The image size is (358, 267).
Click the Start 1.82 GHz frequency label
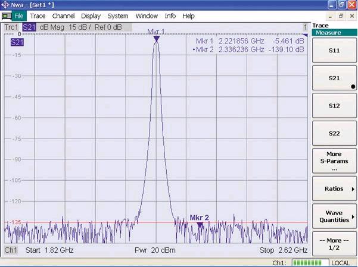[x=49, y=250]
